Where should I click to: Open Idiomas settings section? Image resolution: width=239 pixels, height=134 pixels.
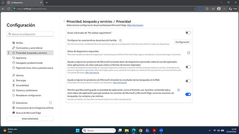pos(30,75)
